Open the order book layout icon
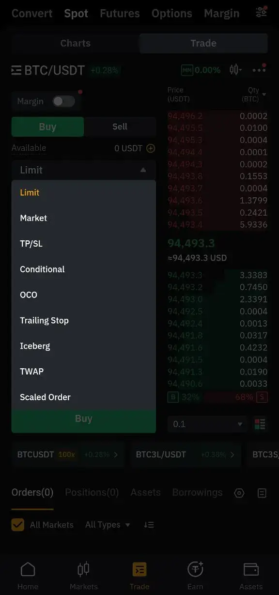 tap(260, 424)
